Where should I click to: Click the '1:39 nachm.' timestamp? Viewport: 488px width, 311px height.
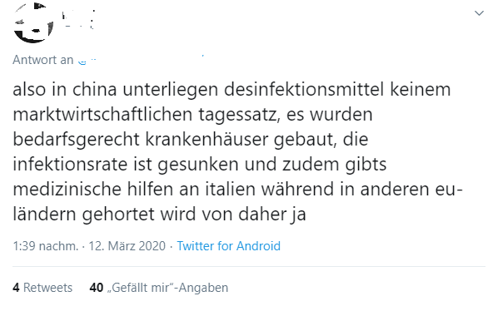pos(46,246)
